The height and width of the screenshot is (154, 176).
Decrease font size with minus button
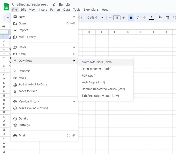pos(110,18)
